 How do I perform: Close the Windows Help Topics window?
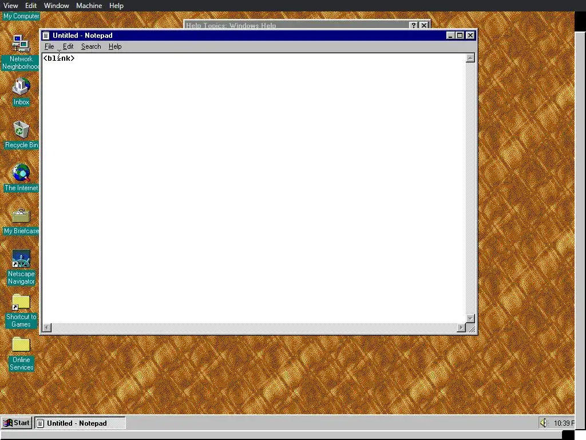coord(424,25)
